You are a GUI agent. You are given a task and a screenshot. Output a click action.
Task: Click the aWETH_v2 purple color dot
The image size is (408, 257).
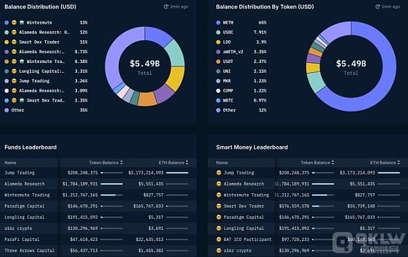(219, 52)
